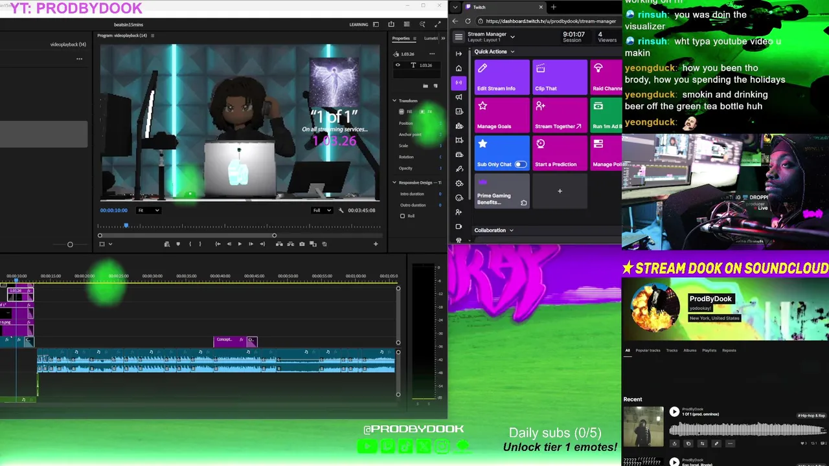Open a new browser tab
The width and height of the screenshot is (829, 466).
pyautogui.click(x=553, y=7)
